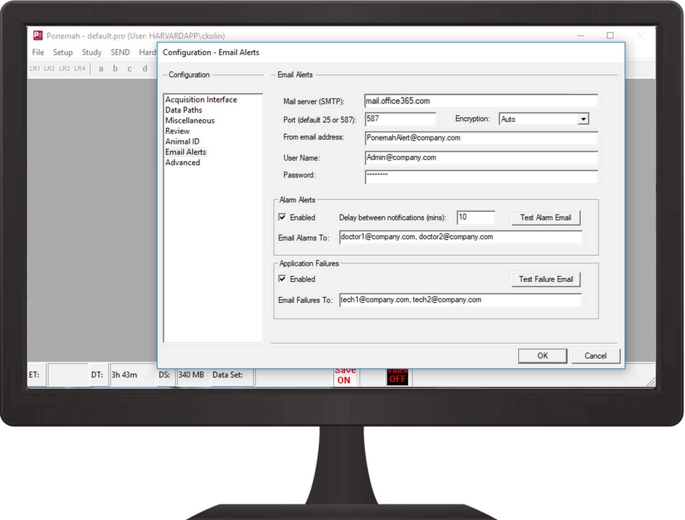Click toolbar button 'b'

115,69
